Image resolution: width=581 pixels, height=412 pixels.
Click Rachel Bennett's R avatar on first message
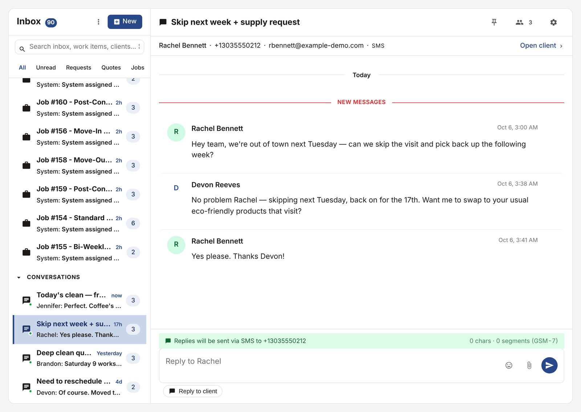pos(176,132)
